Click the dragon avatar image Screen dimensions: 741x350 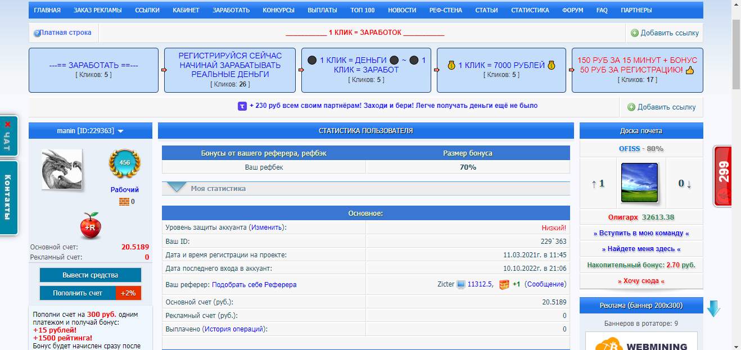point(62,170)
